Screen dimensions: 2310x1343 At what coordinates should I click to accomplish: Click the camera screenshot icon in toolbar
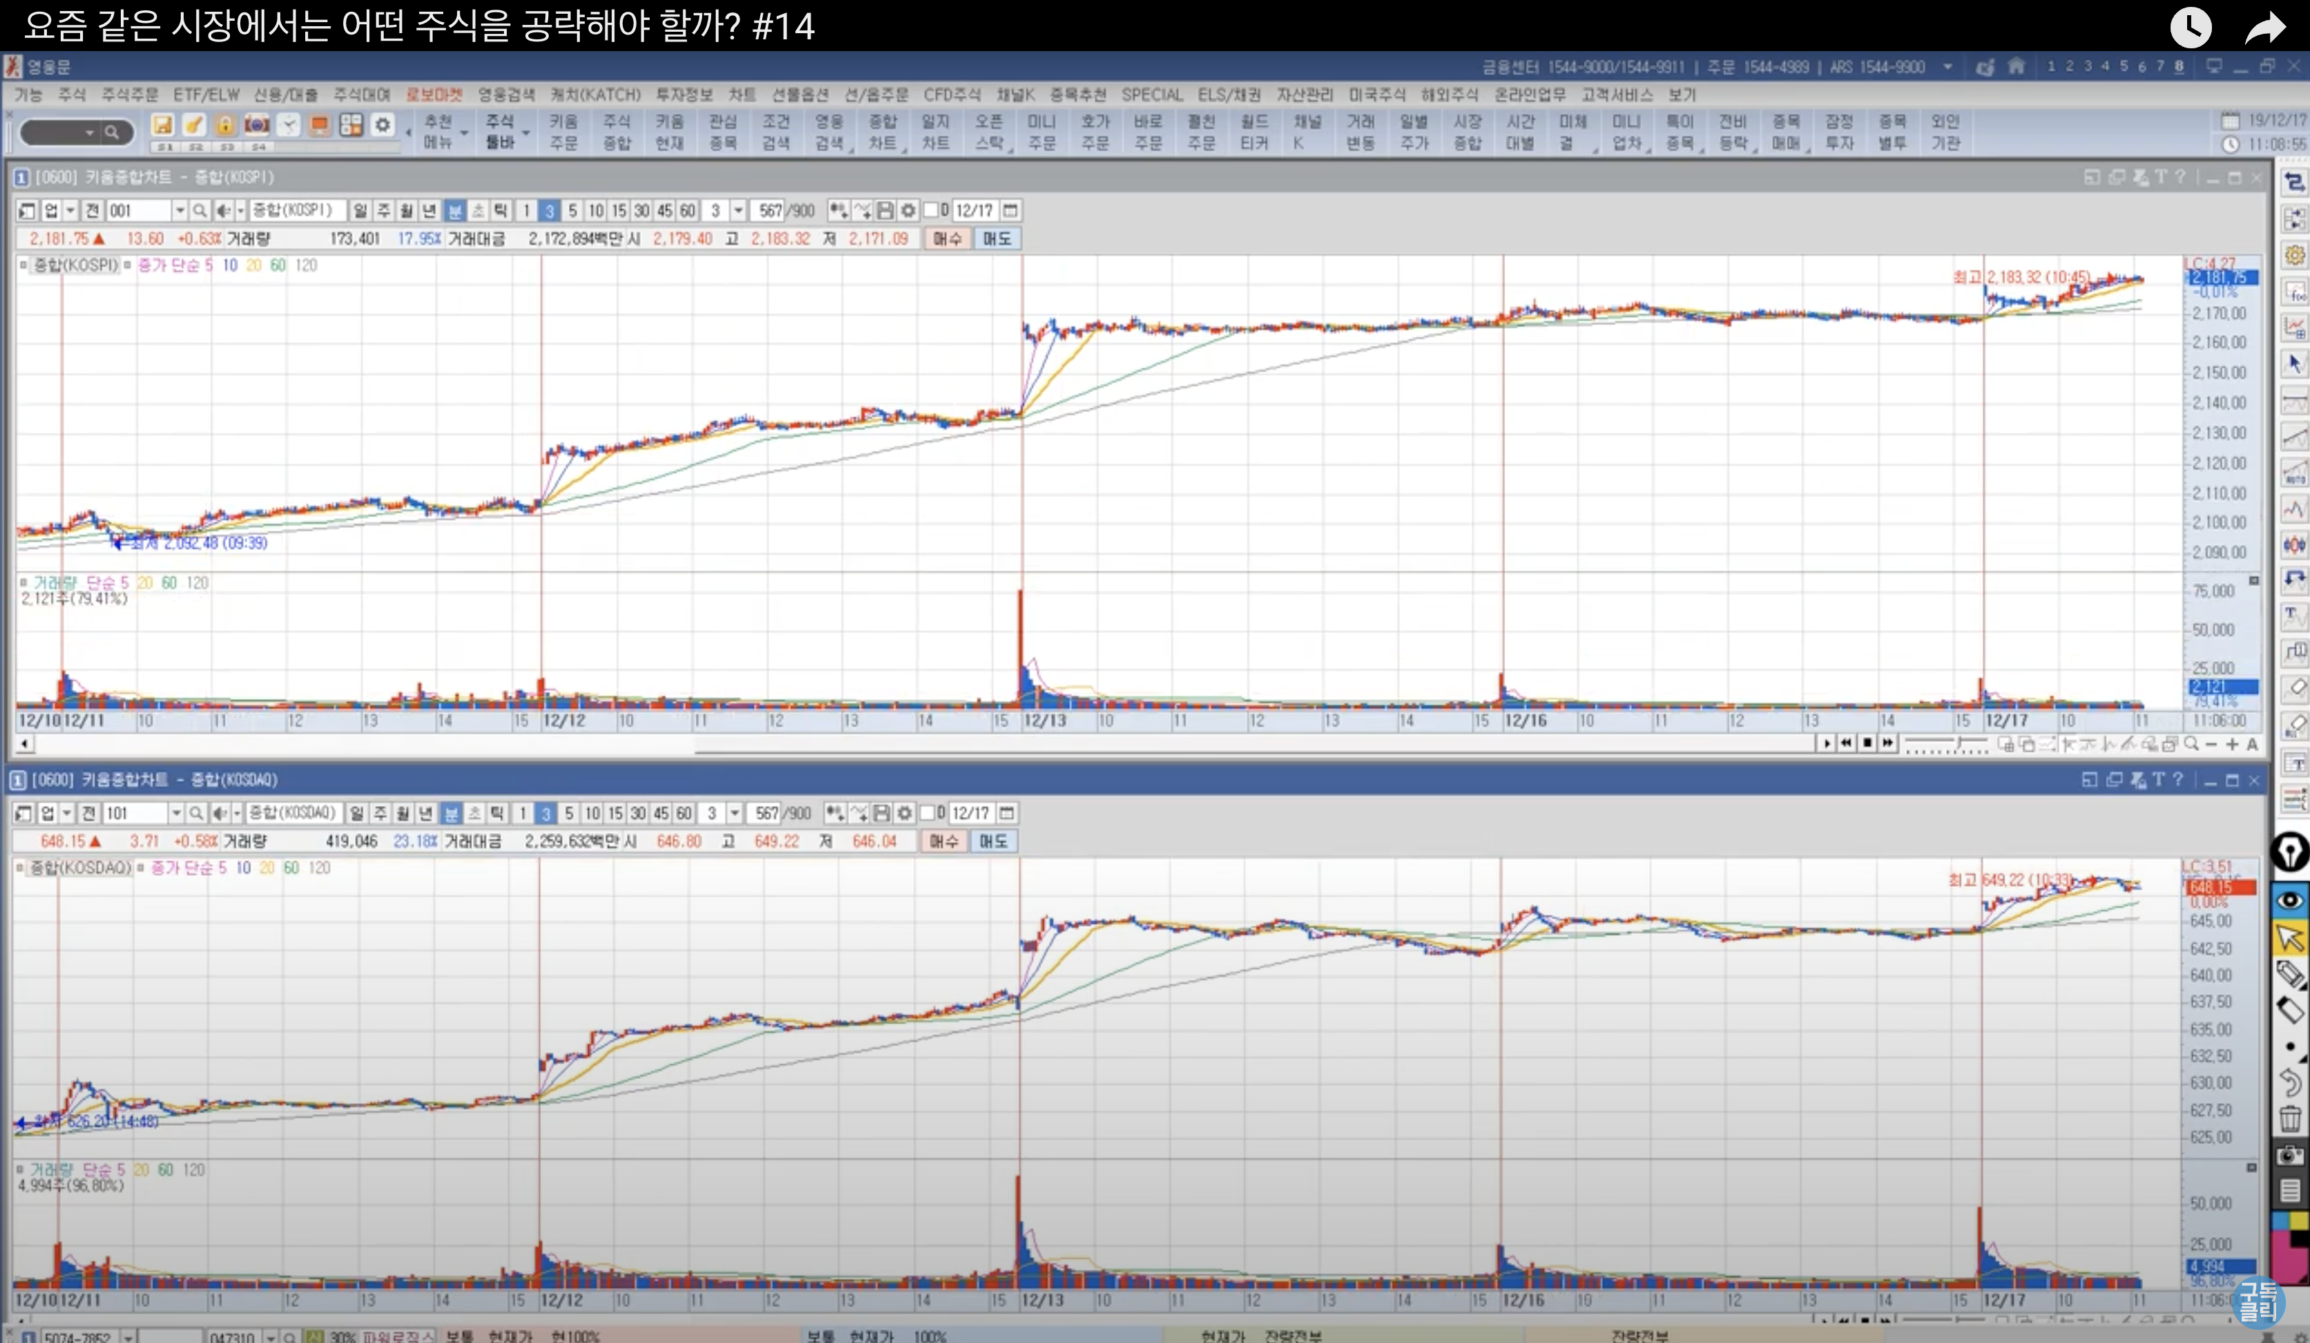coord(257,125)
